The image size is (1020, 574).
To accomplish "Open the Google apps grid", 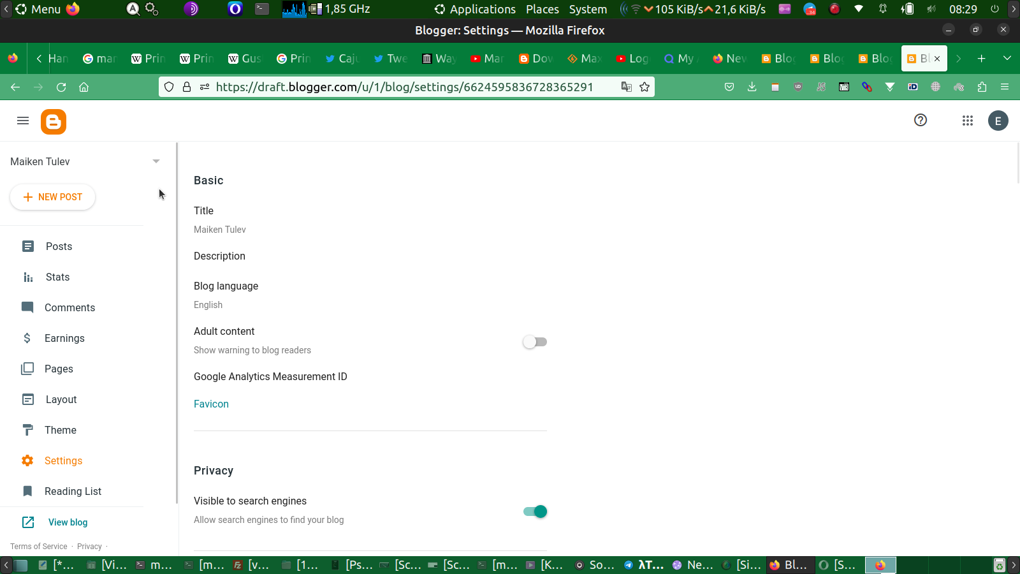I will (968, 121).
